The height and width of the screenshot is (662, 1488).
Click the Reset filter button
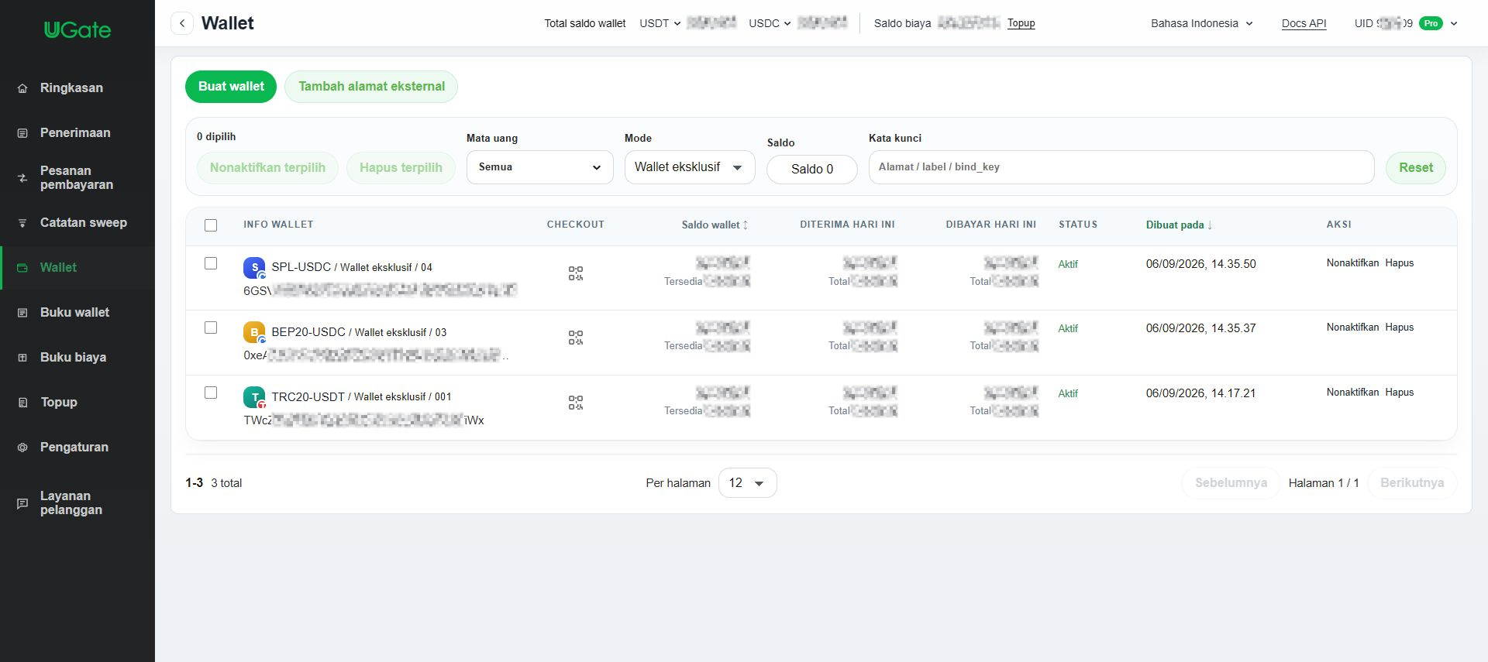pyautogui.click(x=1416, y=168)
